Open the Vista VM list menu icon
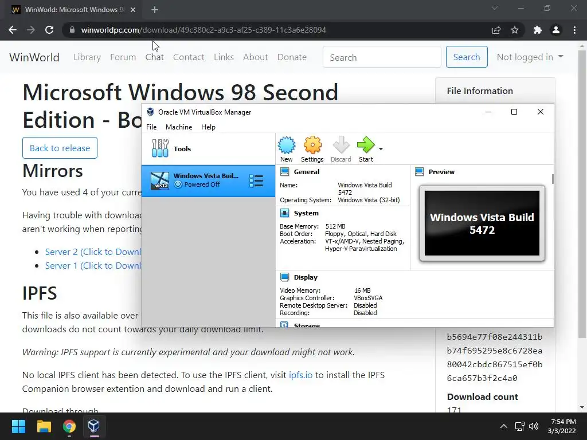The width and height of the screenshot is (587, 440). [256, 180]
